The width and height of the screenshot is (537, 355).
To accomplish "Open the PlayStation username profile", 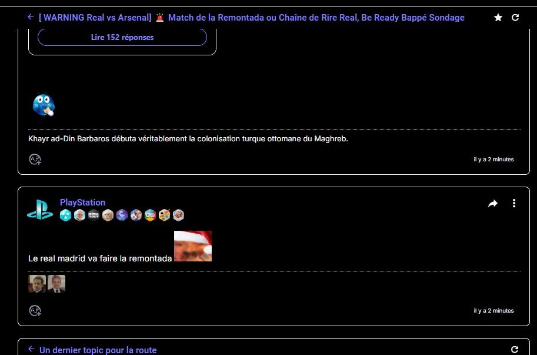I will pyautogui.click(x=82, y=202).
